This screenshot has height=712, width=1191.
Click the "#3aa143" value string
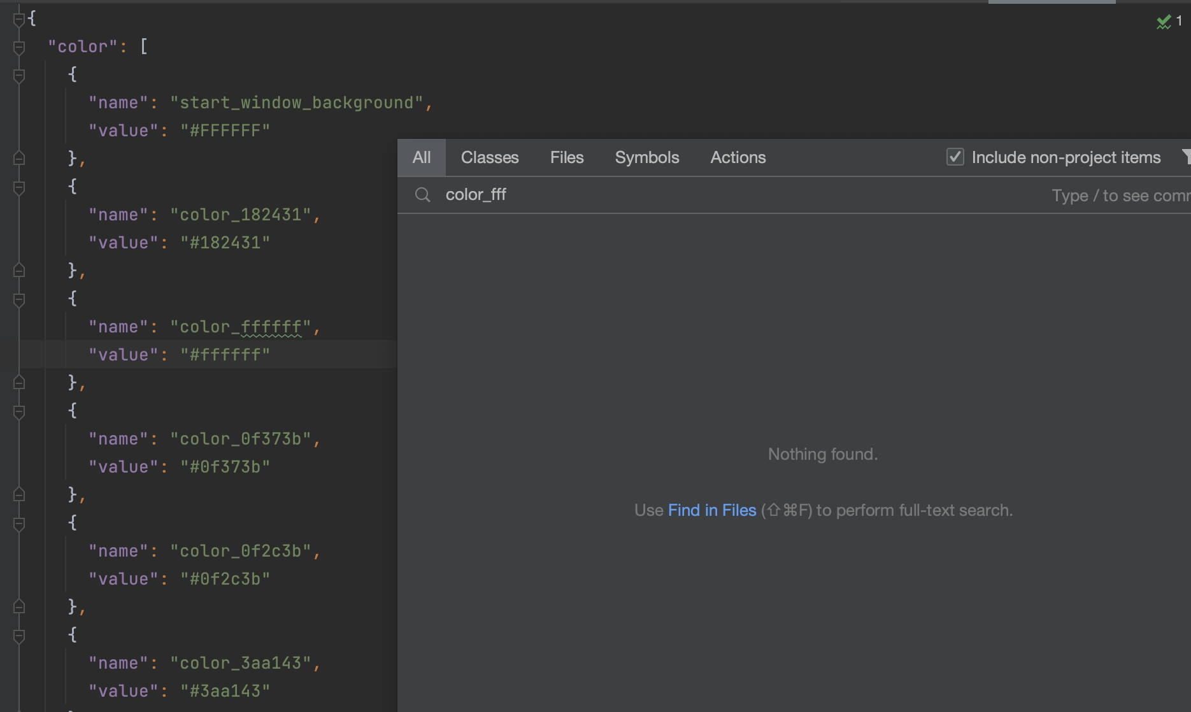(225, 692)
